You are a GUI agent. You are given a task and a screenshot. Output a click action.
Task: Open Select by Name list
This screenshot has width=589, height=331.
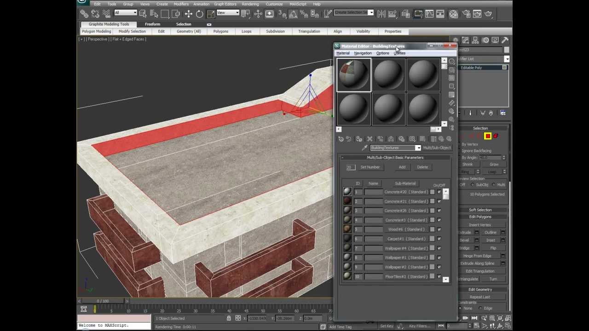point(153,14)
